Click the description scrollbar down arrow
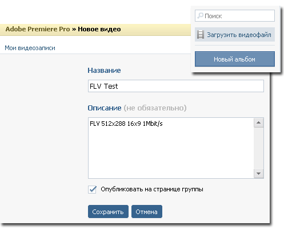Viewport: 284px width, 230px height. 259,174
